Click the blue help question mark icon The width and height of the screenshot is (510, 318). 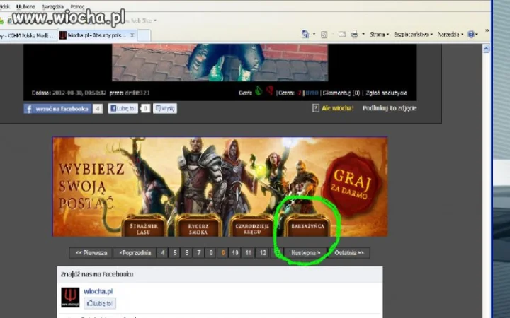pos(470,34)
